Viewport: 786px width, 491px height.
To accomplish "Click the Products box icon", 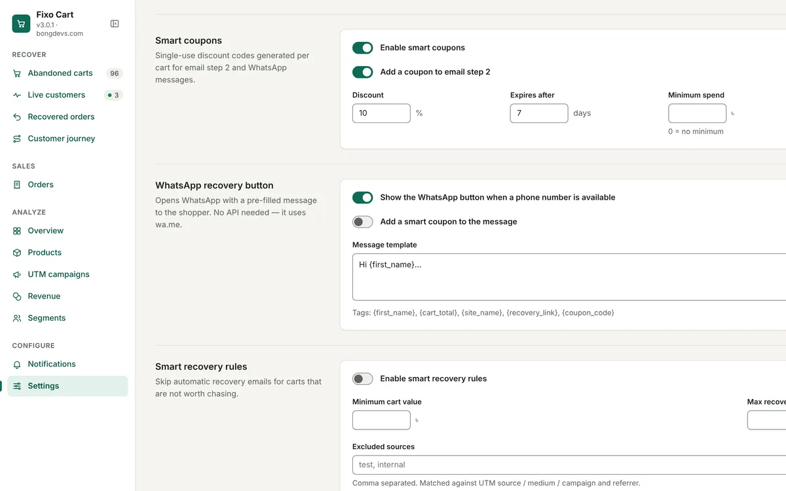I will pos(17,253).
